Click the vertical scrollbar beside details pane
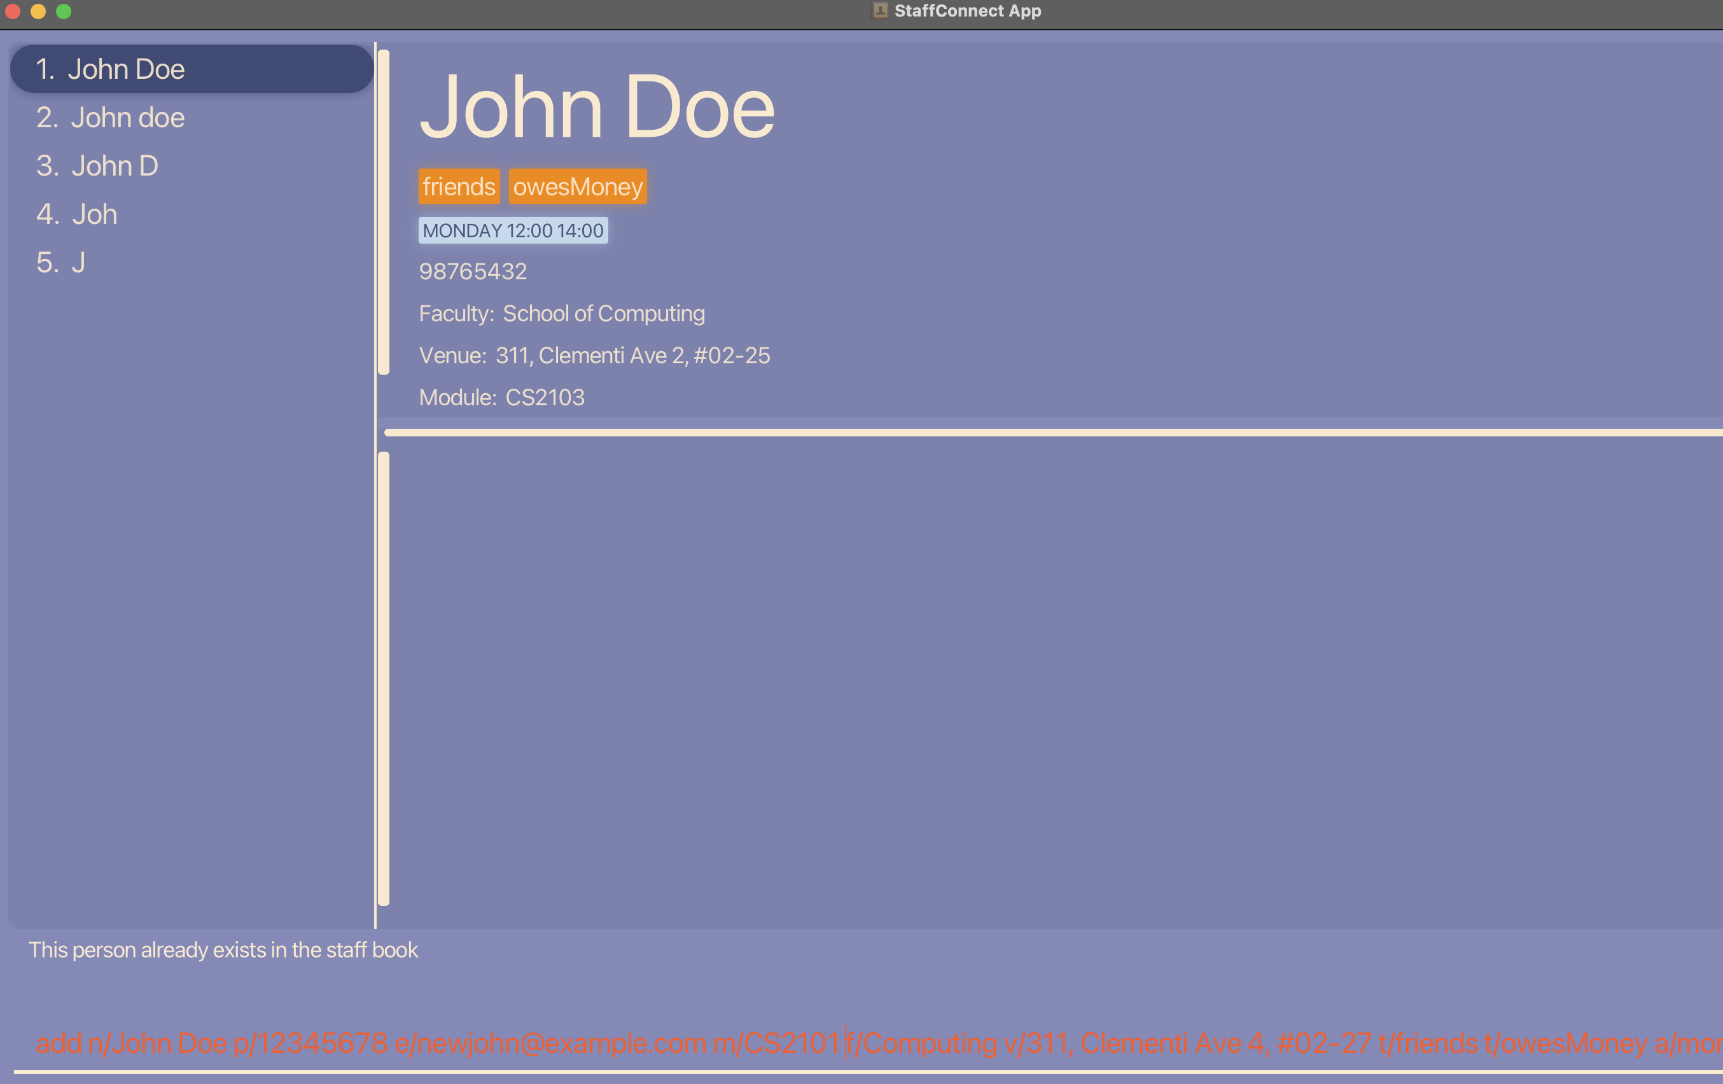Screen dimensions: 1723x1084 (x=384, y=212)
